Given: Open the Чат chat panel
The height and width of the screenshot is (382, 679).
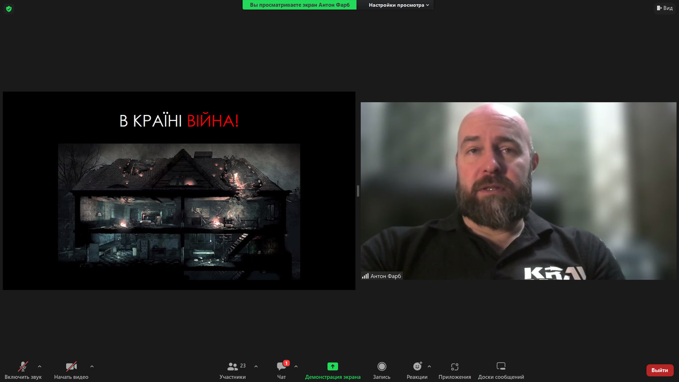Looking at the screenshot, I should point(282,371).
